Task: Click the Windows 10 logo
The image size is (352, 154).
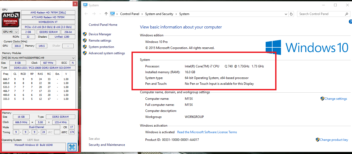Action: click(307, 48)
